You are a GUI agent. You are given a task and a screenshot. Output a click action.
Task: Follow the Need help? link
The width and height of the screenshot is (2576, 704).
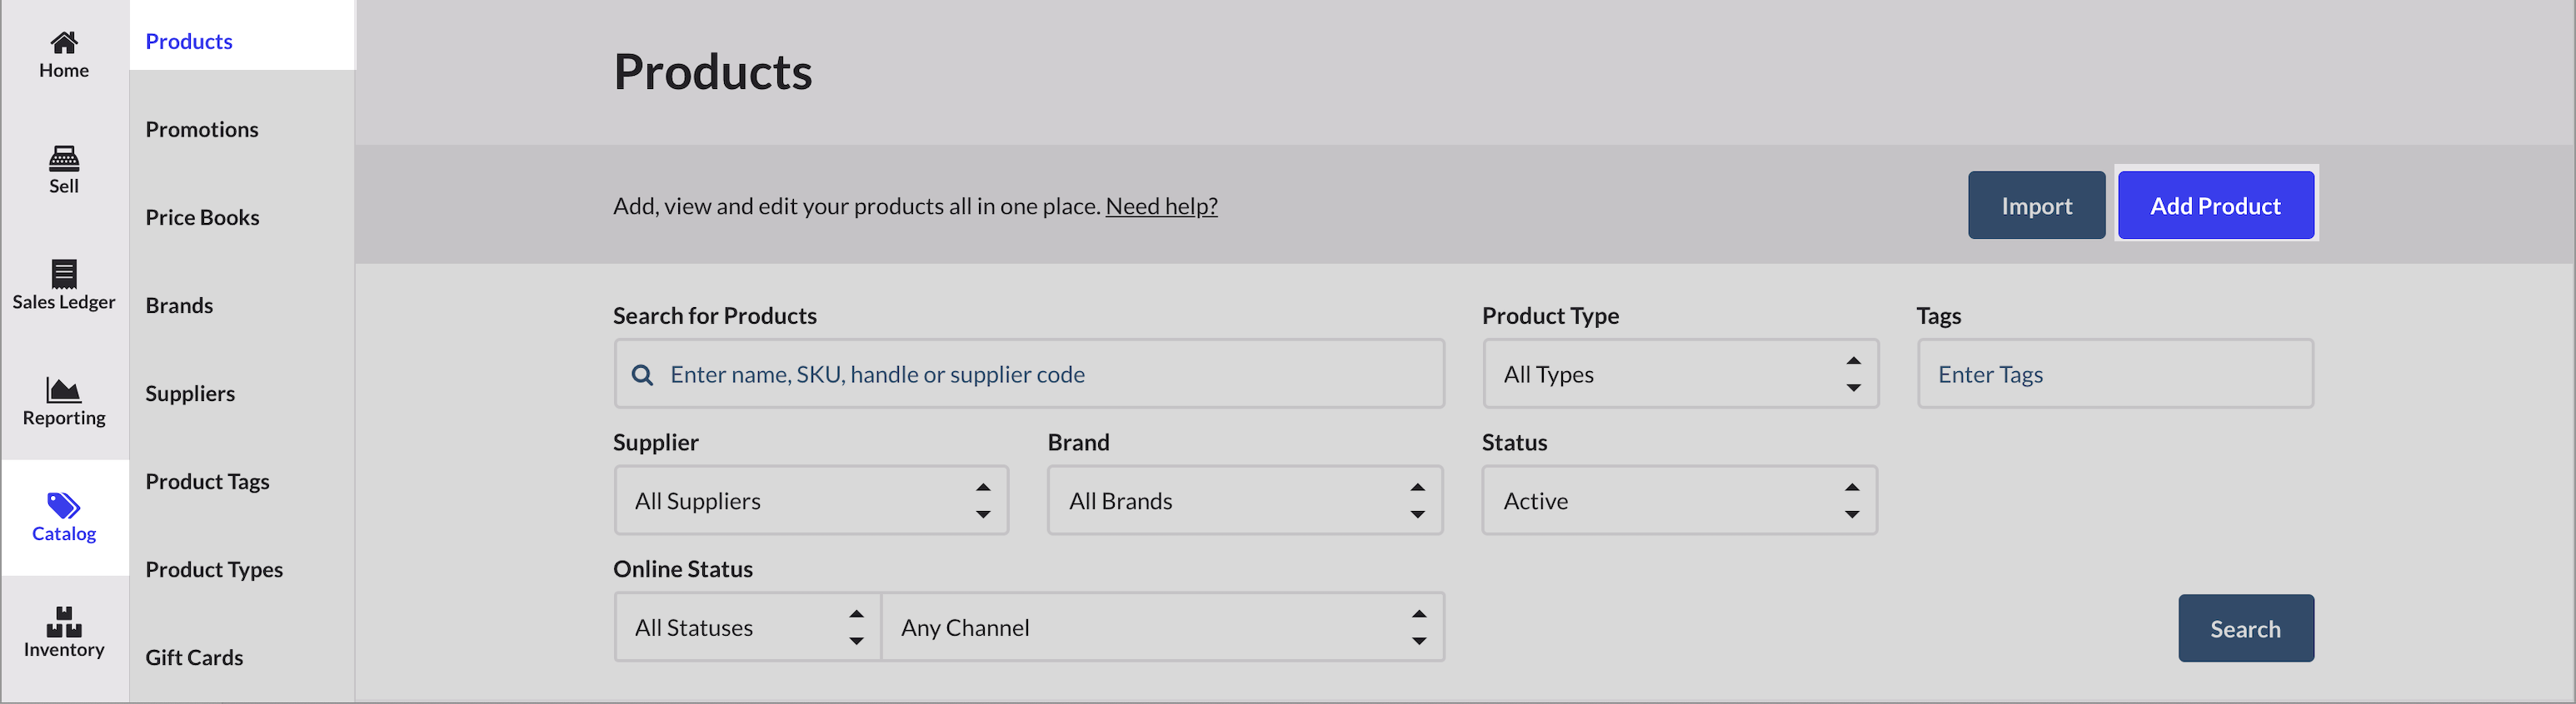coord(1161,206)
